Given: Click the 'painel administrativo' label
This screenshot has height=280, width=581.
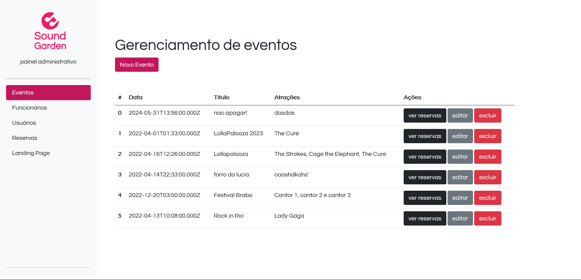Looking at the screenshot, I should [x=48, y=61].
